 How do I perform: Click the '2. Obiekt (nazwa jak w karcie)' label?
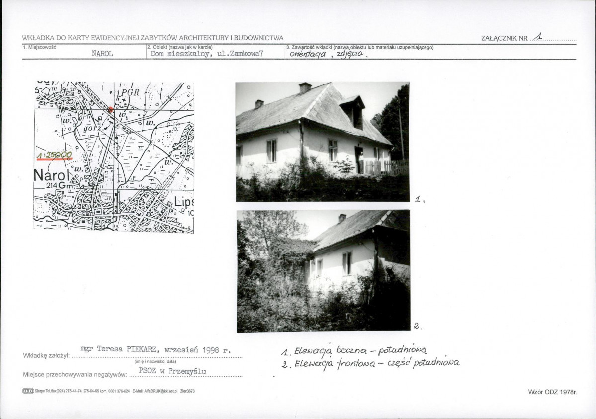179,47
